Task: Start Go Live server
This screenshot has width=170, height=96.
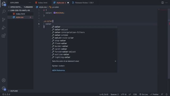Action: click(x=143, y=94)
